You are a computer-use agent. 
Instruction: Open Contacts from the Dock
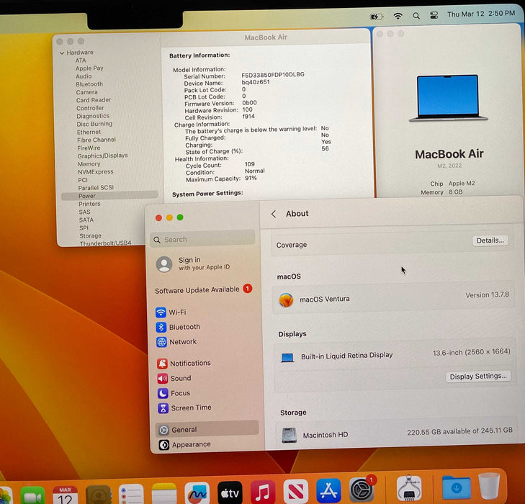point(99,495)
